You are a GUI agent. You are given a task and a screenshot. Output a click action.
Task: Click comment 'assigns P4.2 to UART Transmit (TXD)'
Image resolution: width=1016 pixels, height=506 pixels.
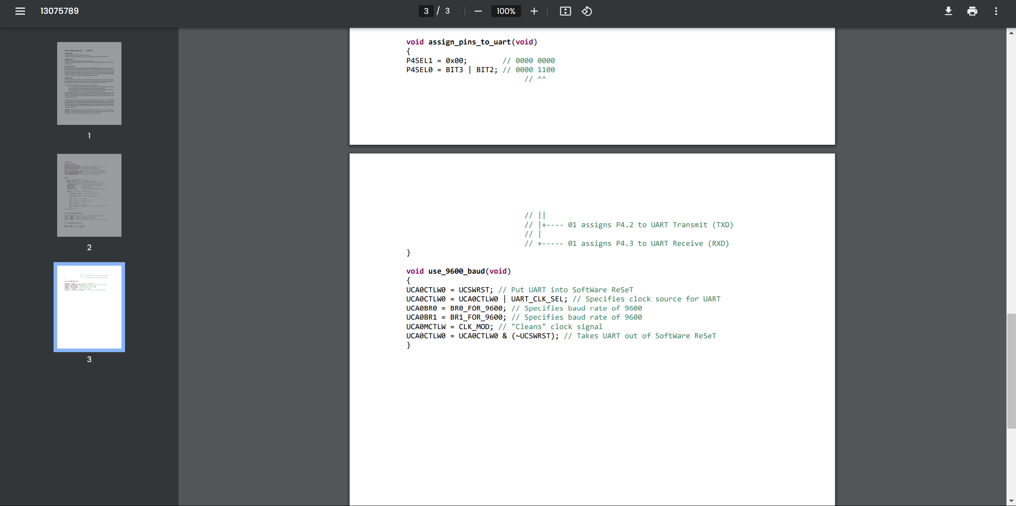click(657, 225)
